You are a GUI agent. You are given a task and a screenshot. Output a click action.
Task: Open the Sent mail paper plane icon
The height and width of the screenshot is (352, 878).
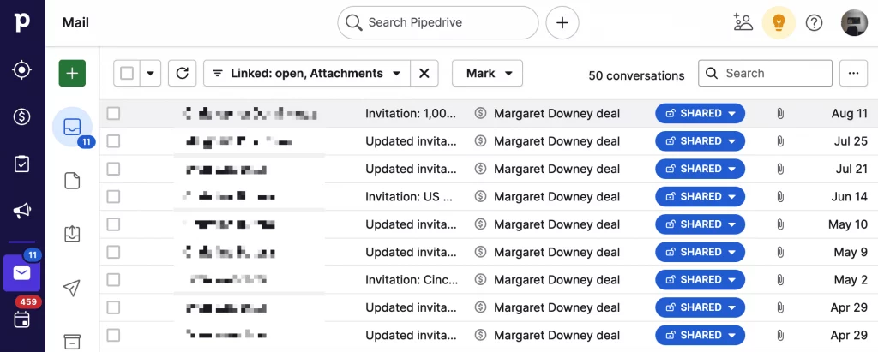coord(72,288)
